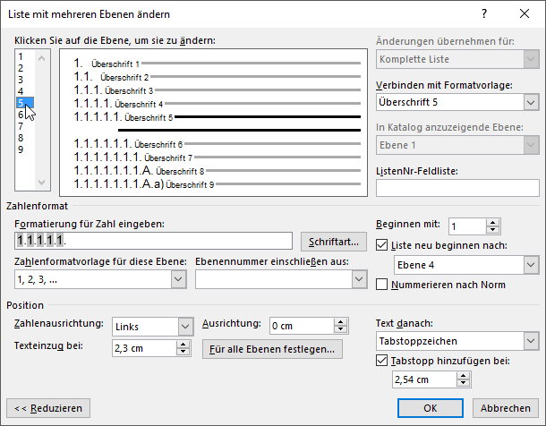Click the '<< Reduzieren' button
Screen dimensions: 546x426
tap(48, 407)
